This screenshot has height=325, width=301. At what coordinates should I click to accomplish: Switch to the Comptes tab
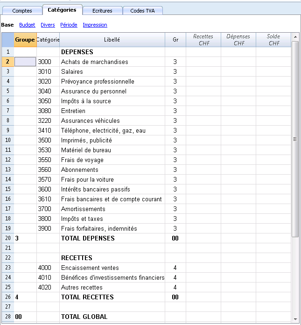click(x=22, y=11)
